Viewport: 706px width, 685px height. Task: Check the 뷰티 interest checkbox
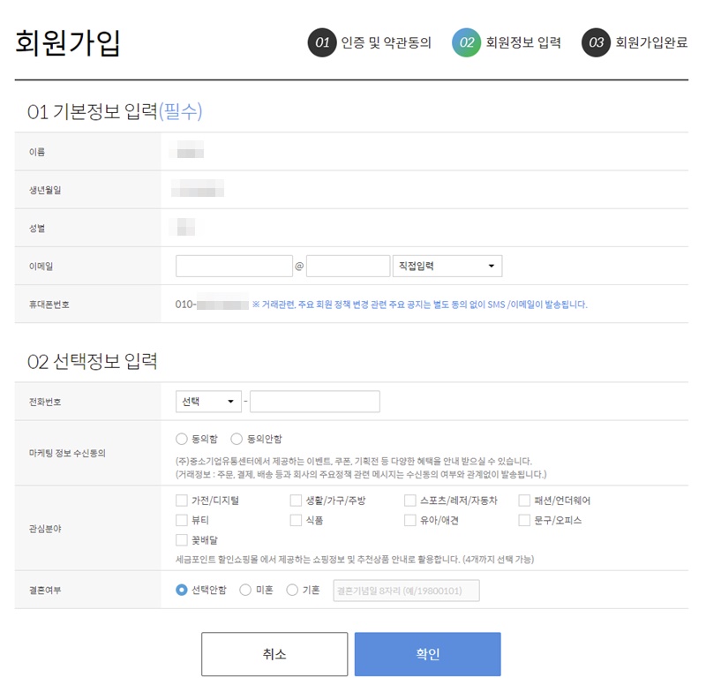182,520
